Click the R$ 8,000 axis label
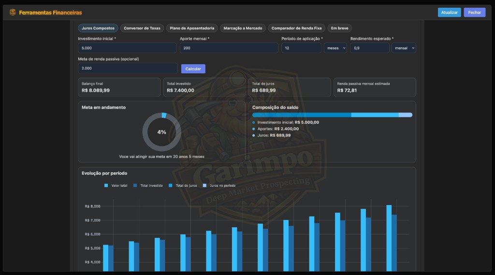Viewport: 495px width, 275px height. coord(92,206)
